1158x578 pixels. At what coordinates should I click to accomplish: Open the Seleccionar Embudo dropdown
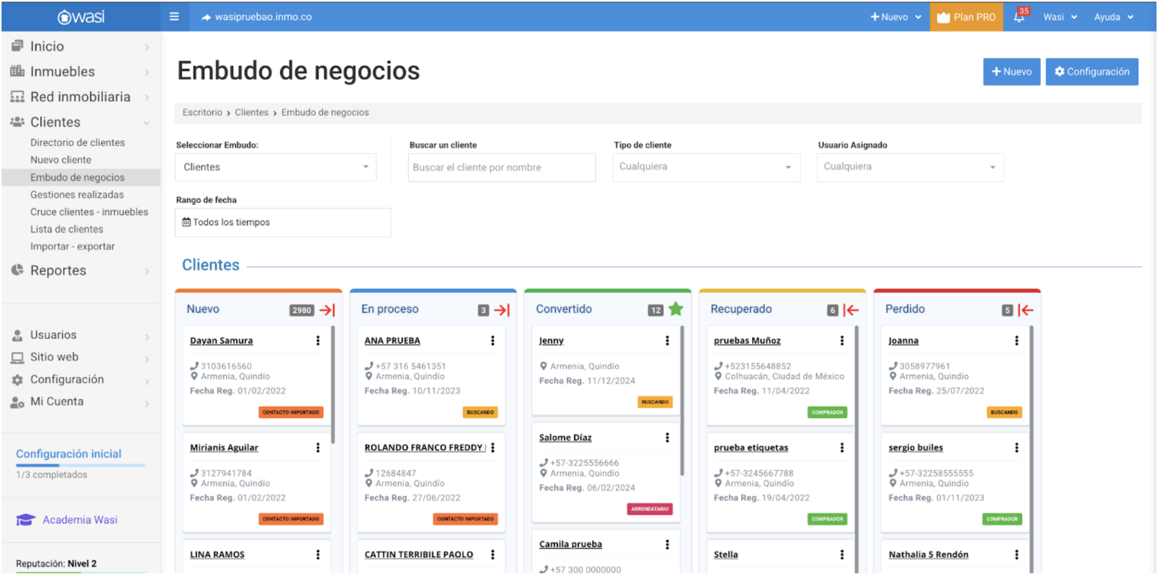(275, 167)
